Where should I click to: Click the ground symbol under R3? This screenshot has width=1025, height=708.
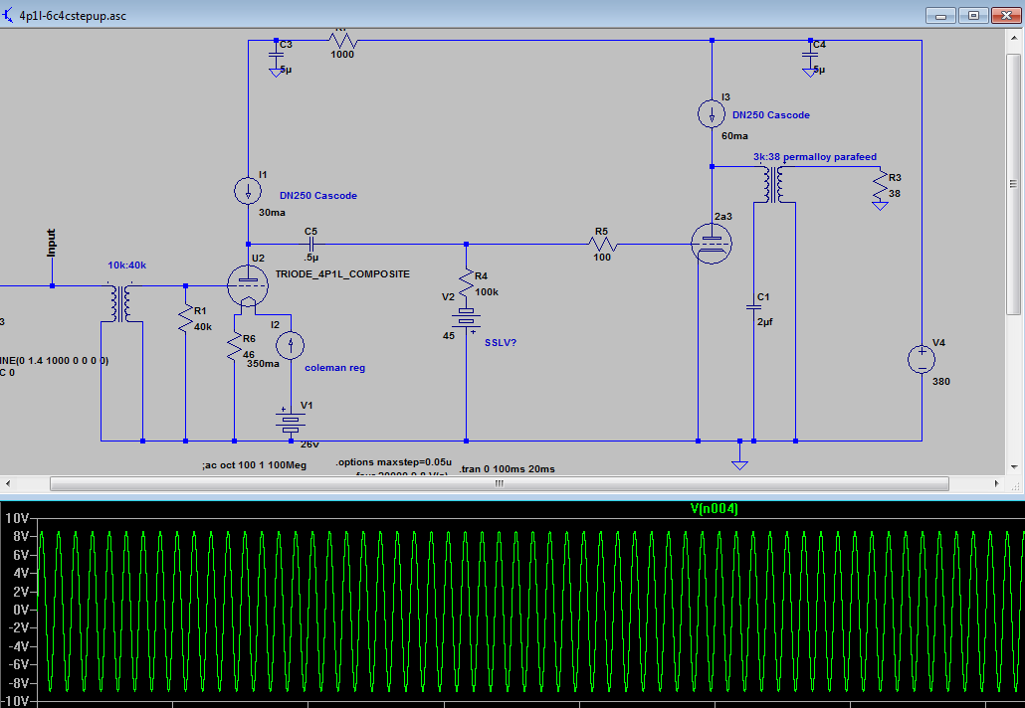pyautogui.click(x=880, y=206)
